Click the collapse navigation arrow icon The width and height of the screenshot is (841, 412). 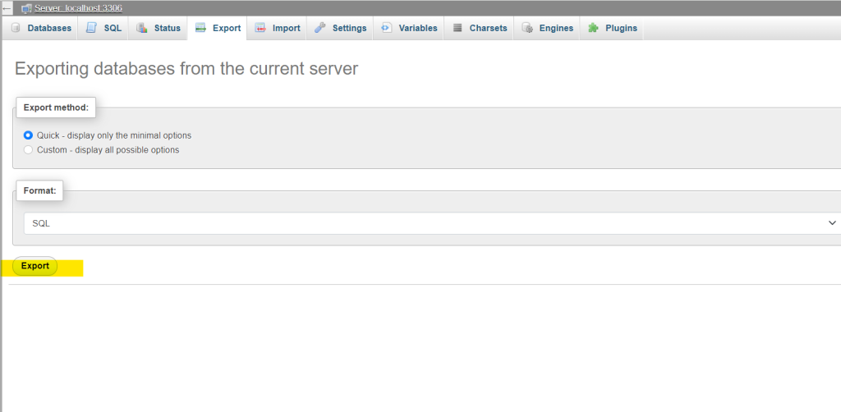pyautogui.click(x=7, y=8)
